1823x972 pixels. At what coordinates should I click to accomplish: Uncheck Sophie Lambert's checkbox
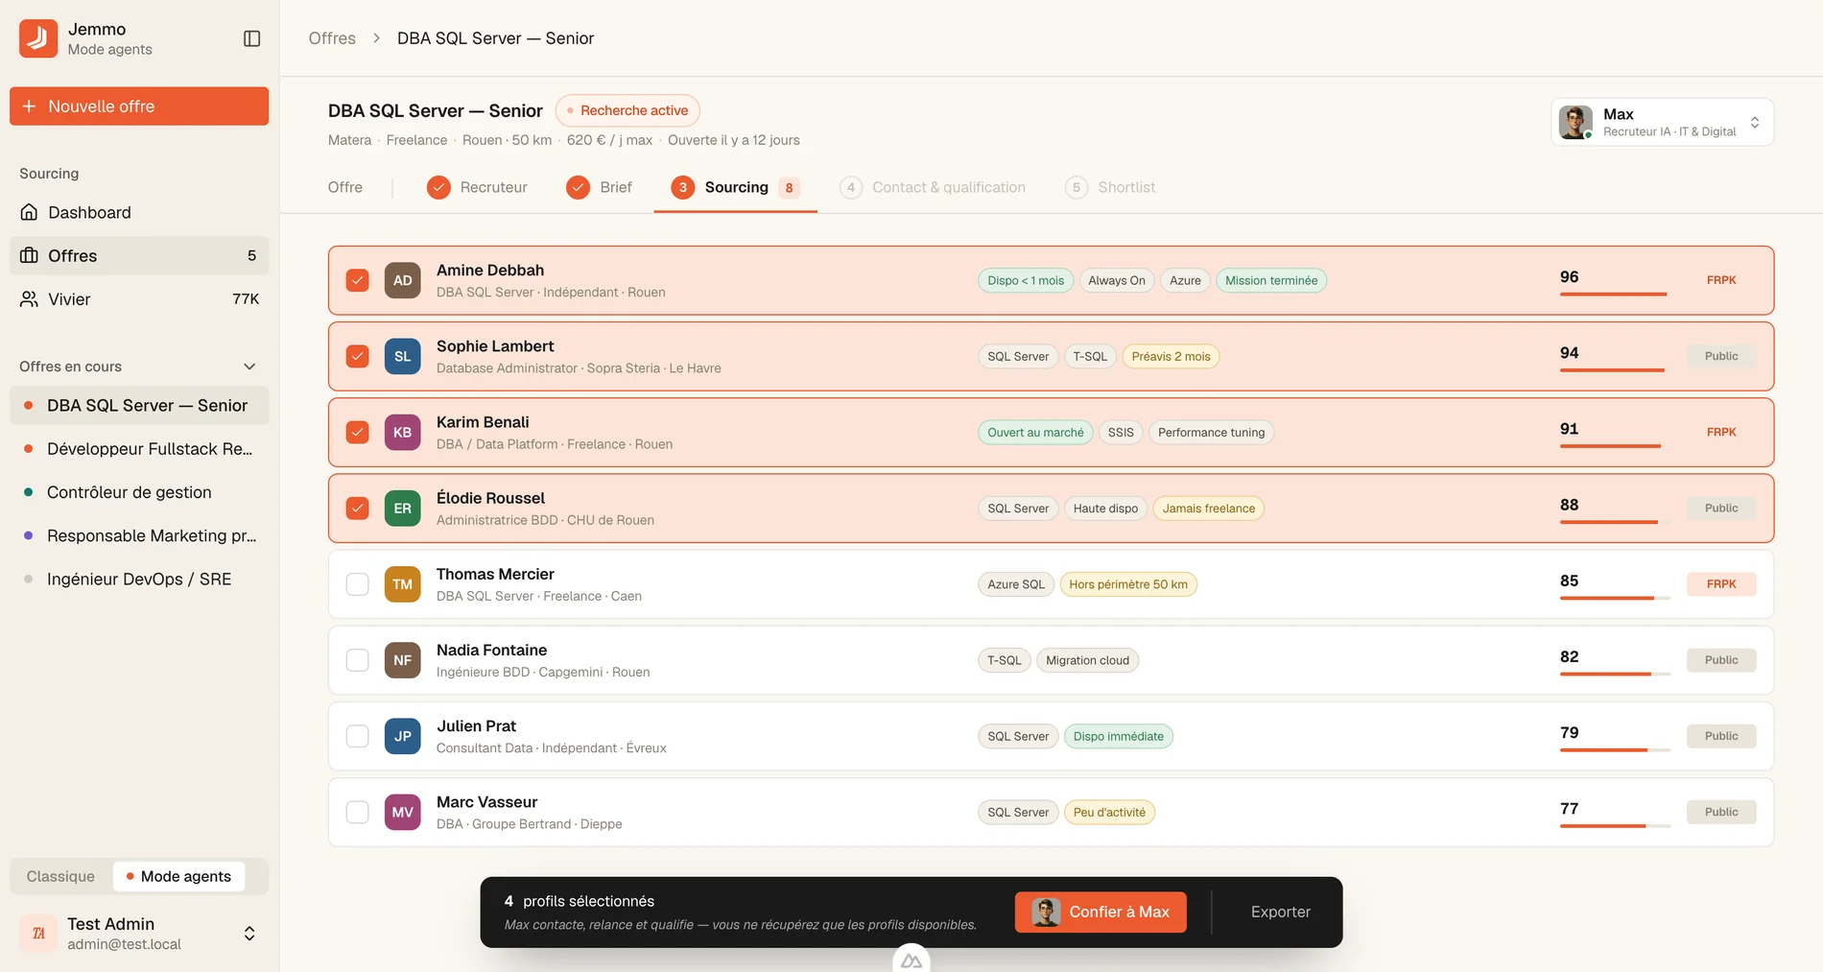(x=357, y=356)
